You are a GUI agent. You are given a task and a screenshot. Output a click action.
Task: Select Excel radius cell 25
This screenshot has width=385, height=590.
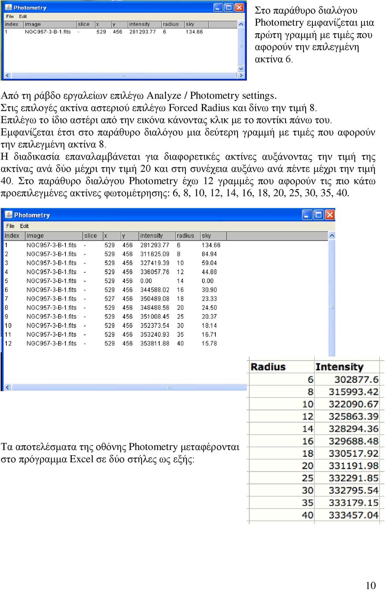click(x=282, y=478)
